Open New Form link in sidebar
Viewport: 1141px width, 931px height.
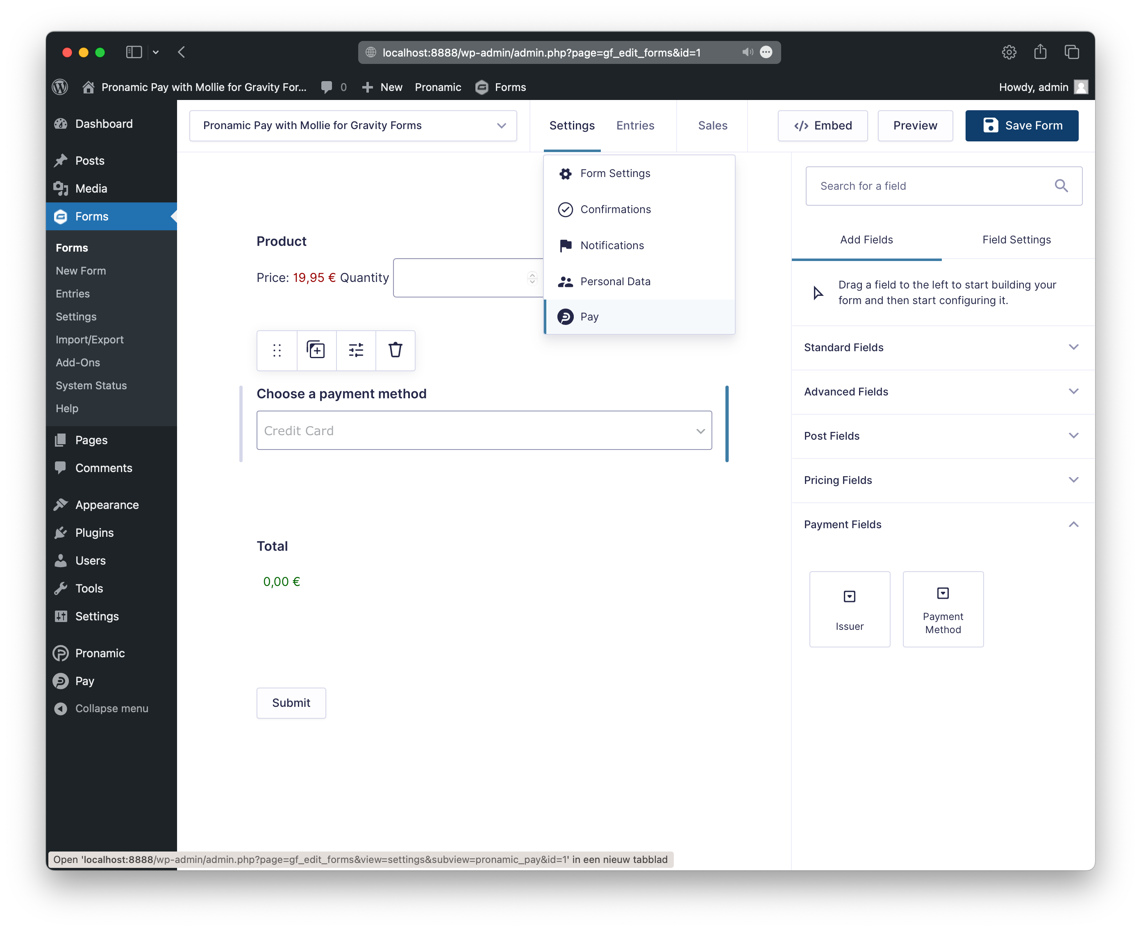click(80, 270)
